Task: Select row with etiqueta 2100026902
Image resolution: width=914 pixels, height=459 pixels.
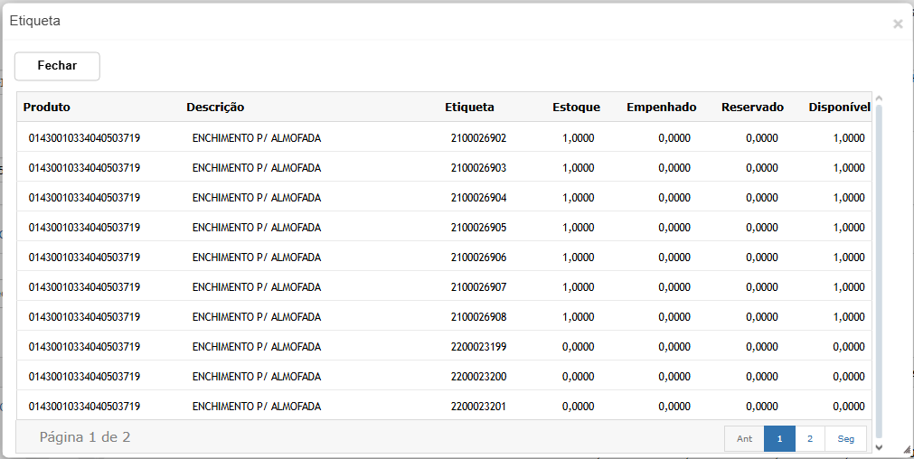Action: click(x=478, y=138)
